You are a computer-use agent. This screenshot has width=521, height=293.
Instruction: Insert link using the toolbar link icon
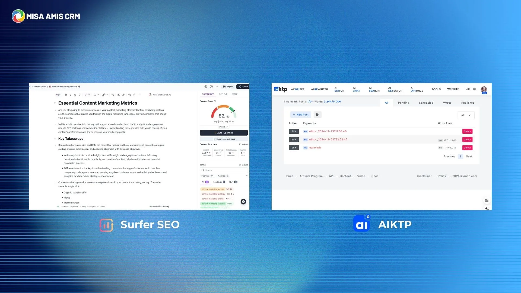[x=123, y=95]
